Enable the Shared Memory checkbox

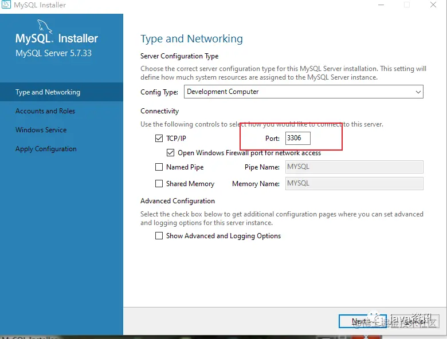click(x=159, y=183)
